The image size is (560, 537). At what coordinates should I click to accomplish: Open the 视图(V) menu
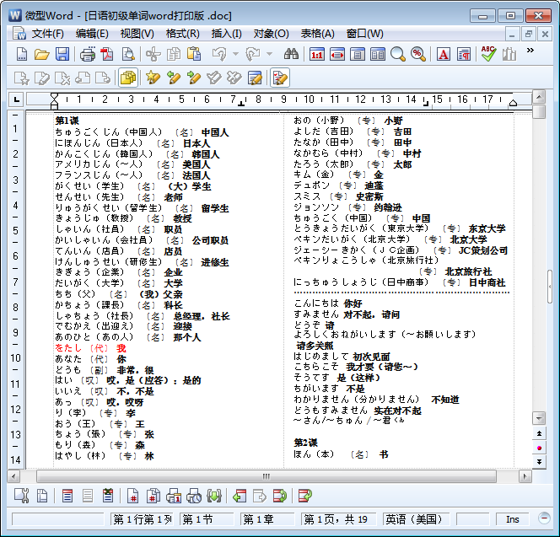(137, 34)
